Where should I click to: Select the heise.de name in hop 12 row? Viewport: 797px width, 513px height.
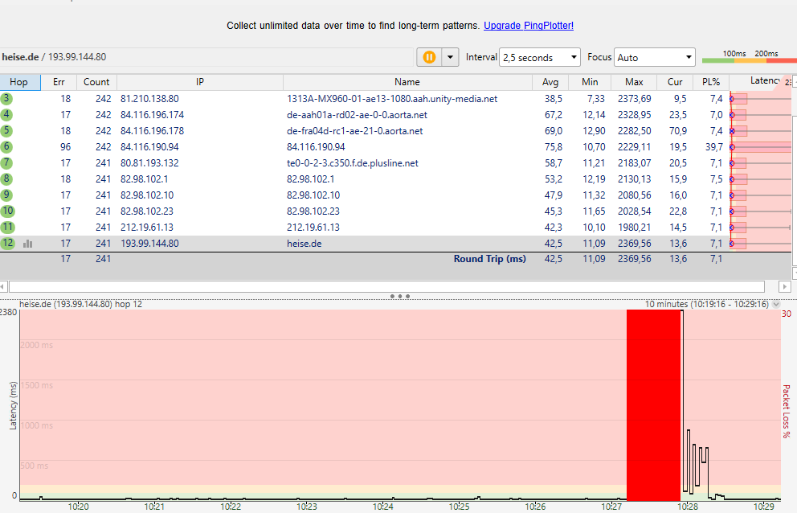click(304, 244)
